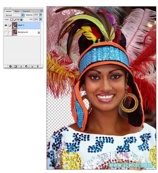The image size is (158, 173).
Task: Click the create new layer icon
Action: click(x=32, y=66)
